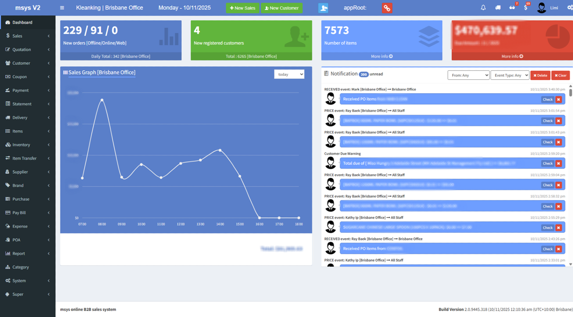Open the Inventory sidebar menu
573x317 pixels.
tap(27, 145)
